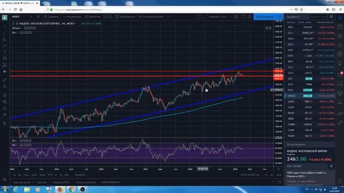Select the crosshair cursor tool
The width and height of the screenshot is (344, 193).
click(x=5, y=26)
